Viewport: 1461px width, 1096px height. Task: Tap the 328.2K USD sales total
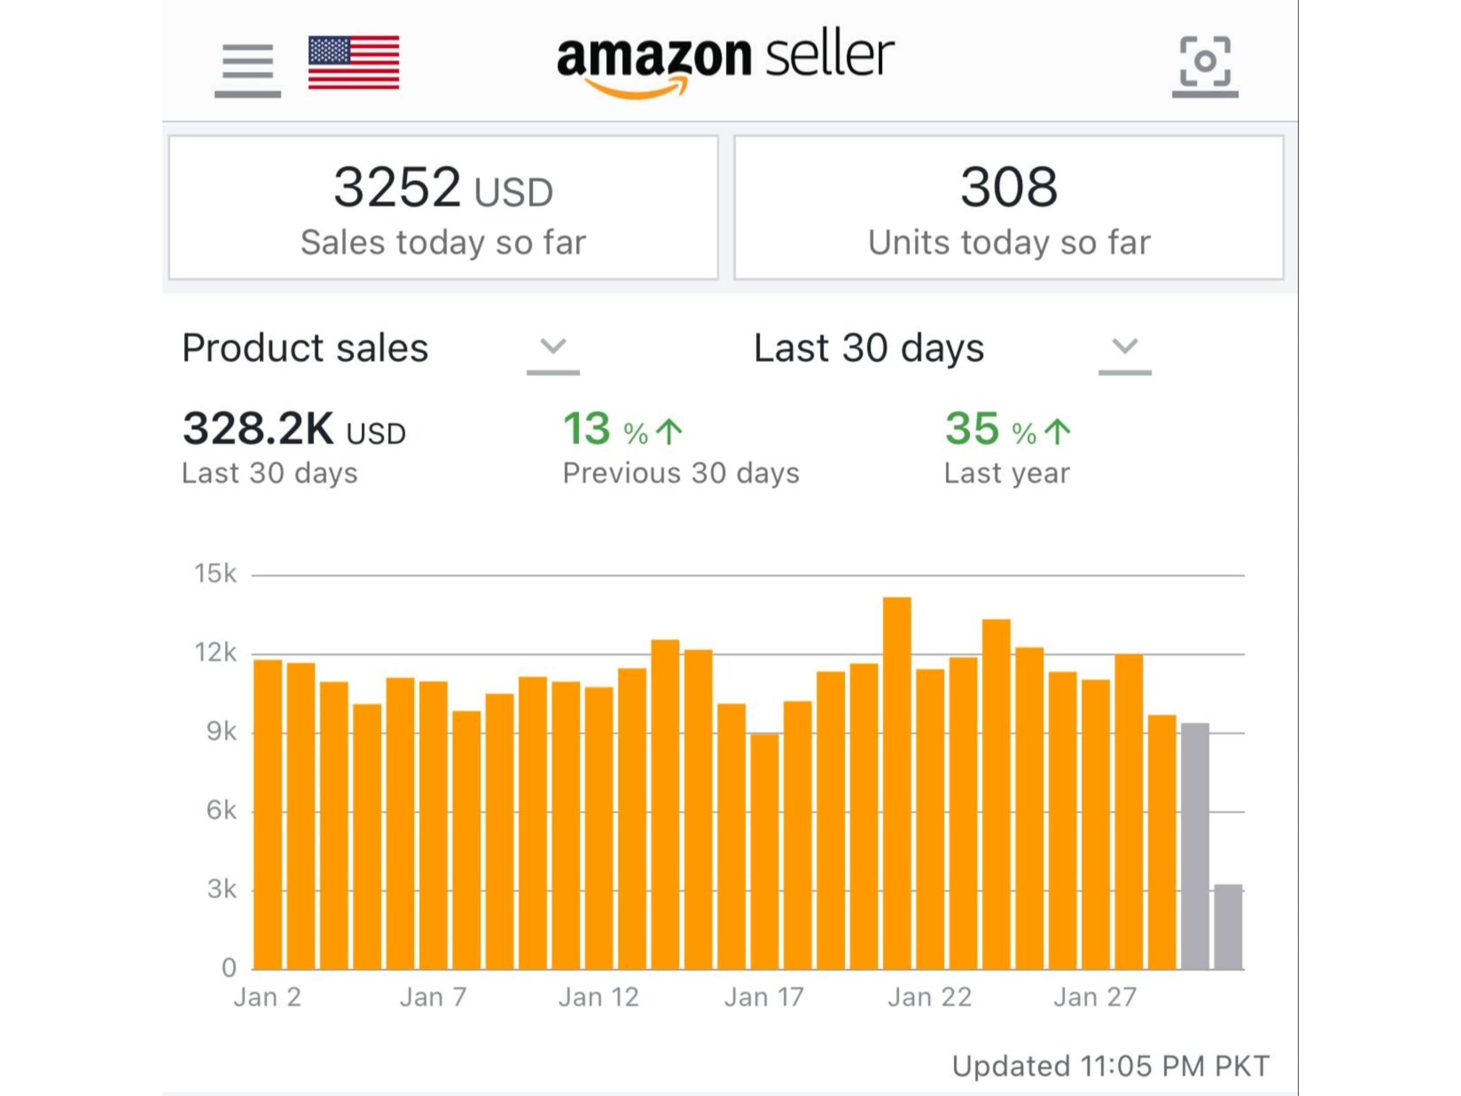pyautogui.click(x=294, y=429)
